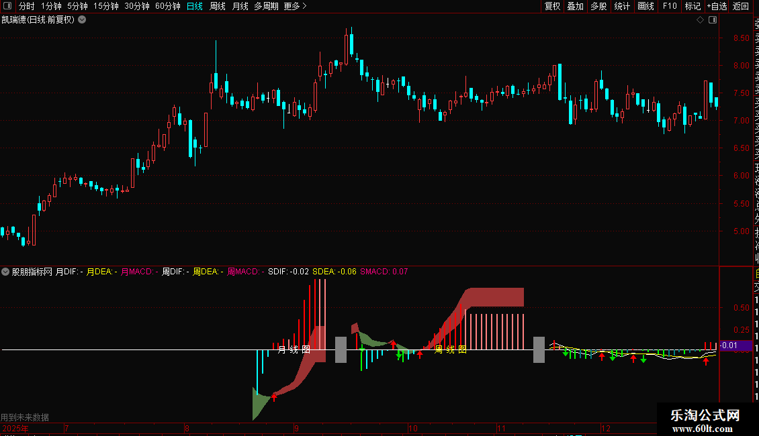Click the 月DIF indicator label
Viewport: 759px width, 436px height.
[x=69, y=272]
